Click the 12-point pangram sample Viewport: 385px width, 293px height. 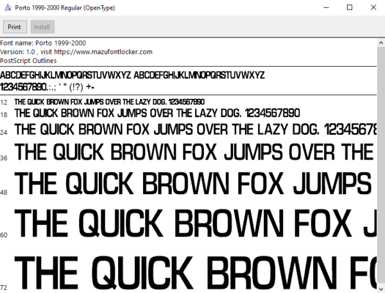(110, 102)
